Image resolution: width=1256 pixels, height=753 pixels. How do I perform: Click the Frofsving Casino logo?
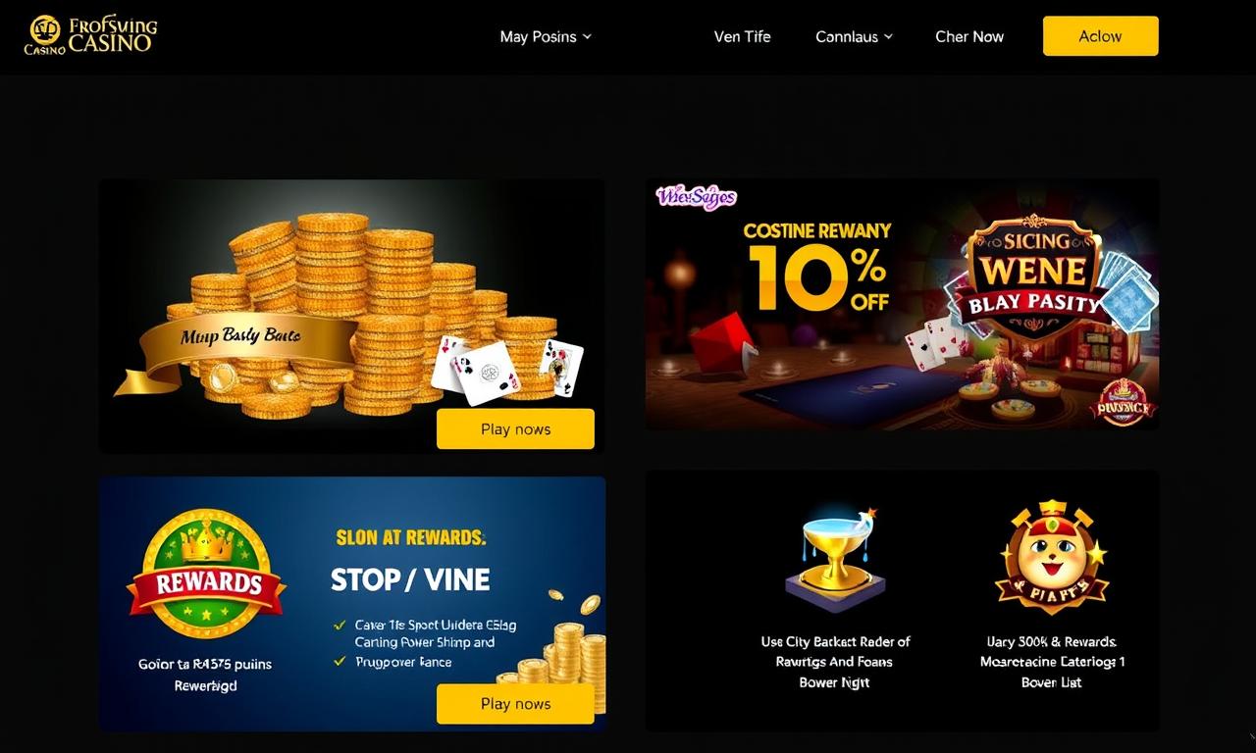91,34
